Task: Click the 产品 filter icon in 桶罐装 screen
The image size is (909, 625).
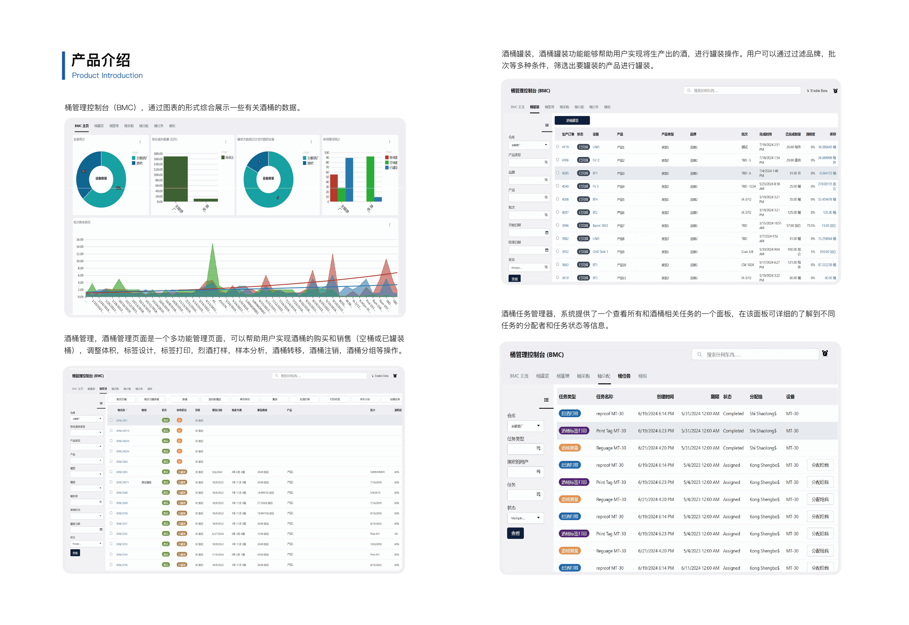Action: point(546,197)
